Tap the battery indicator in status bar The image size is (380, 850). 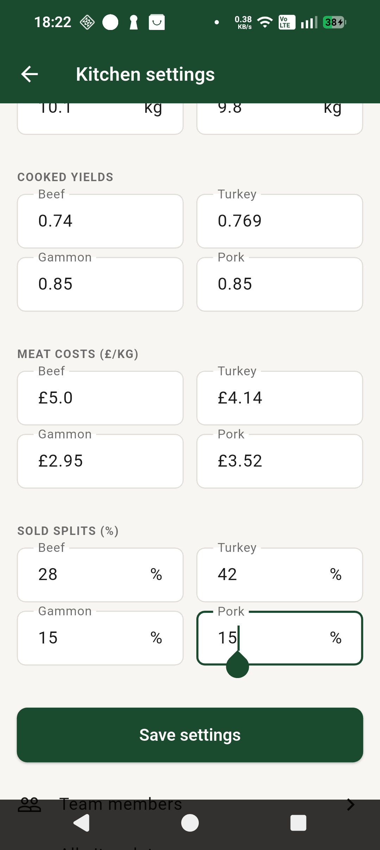click(334, 23)
